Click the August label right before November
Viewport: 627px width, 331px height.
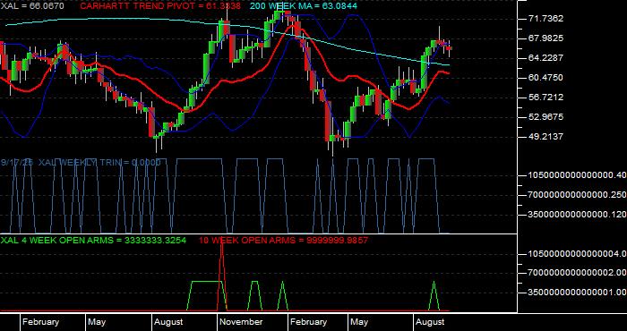click(168, 322)
